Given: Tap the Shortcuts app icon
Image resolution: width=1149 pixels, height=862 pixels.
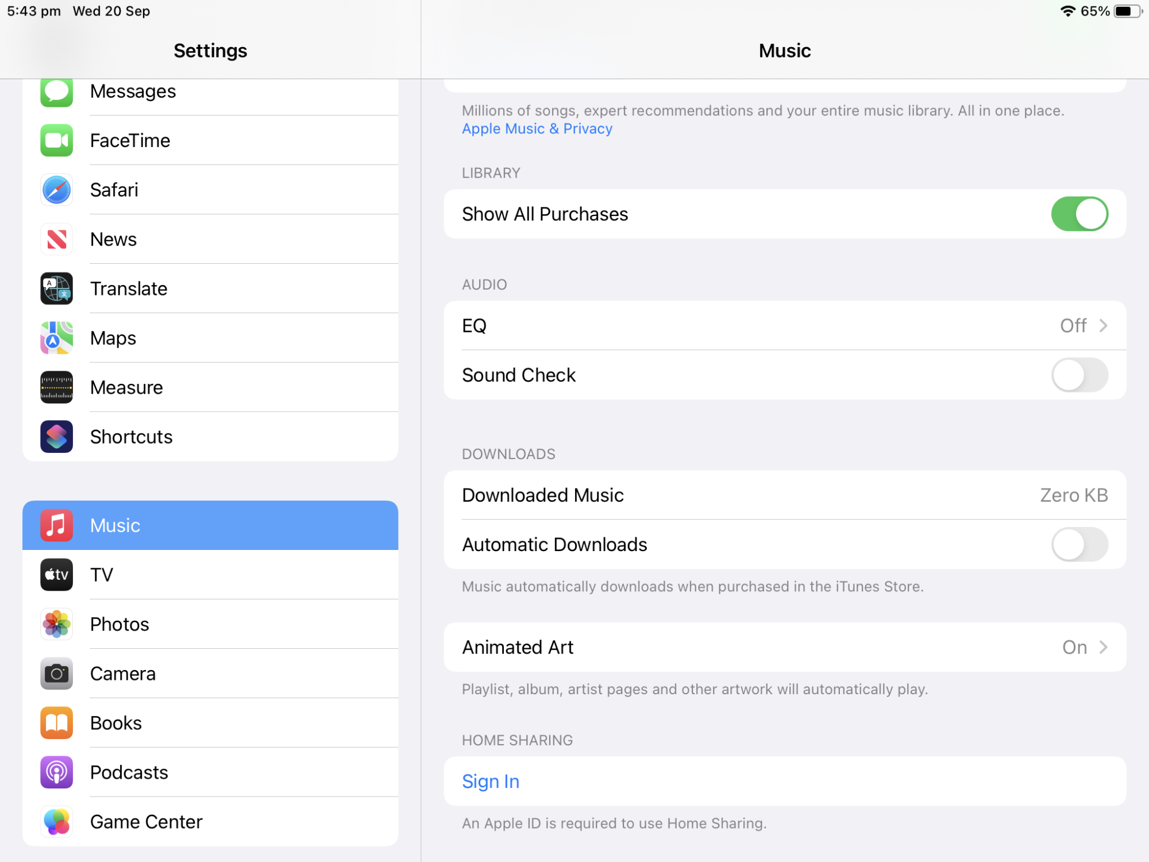Looking at the screenshot, I should pyautogui.click(x=56, y=437).
